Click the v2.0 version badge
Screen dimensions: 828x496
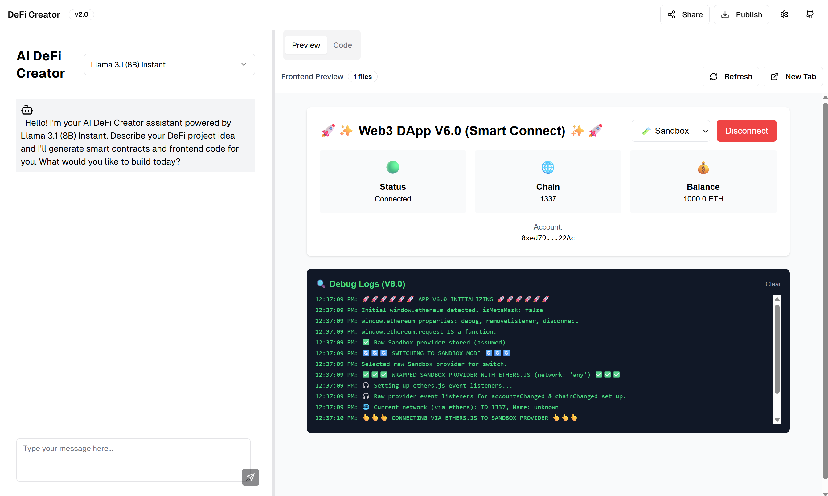(x=81, y=14)
